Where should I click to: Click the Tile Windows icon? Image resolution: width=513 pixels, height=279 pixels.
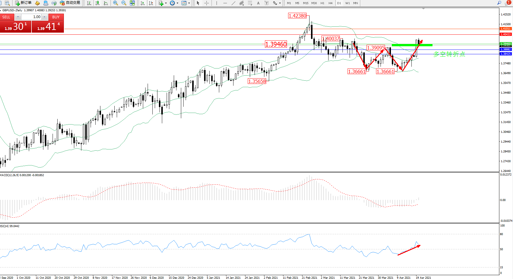(x=132, y=3)
